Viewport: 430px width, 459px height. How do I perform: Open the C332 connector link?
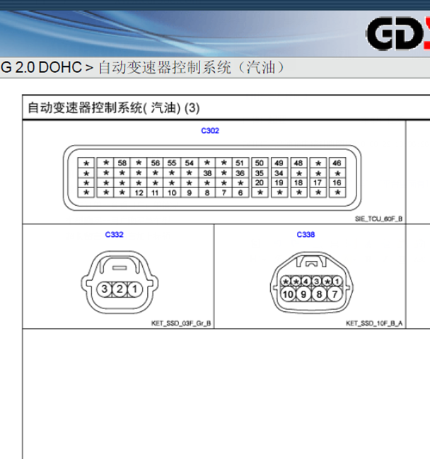[x=114, y=235]
